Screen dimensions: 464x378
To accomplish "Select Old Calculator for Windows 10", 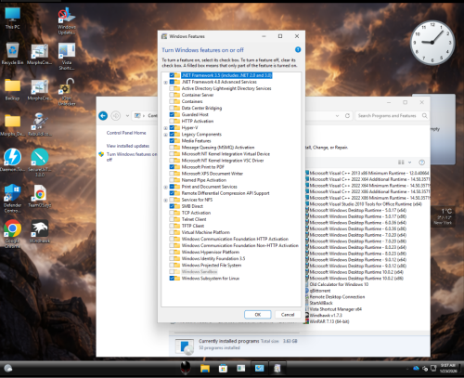I will pyautogui.click(x=339, y=284).
